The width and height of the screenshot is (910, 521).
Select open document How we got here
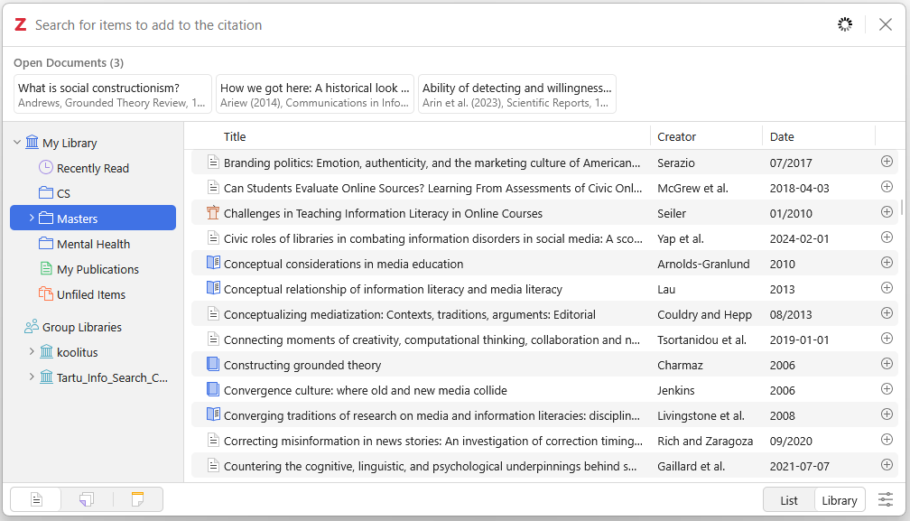314,94
